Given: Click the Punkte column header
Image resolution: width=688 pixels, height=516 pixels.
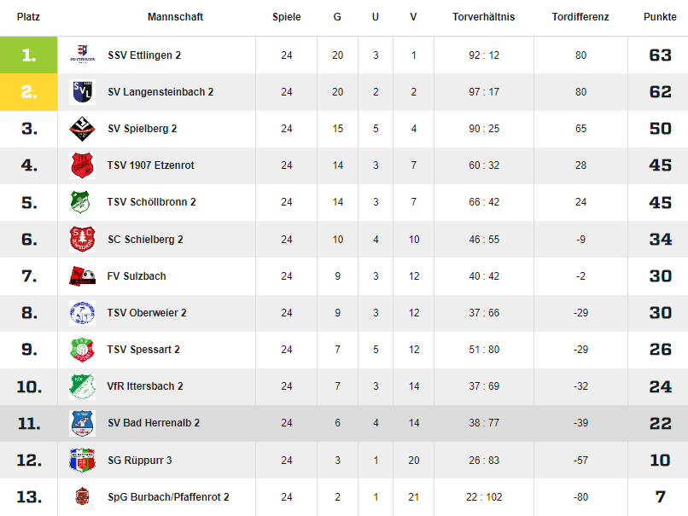Looking at the screenshot, I should [660, 17].
